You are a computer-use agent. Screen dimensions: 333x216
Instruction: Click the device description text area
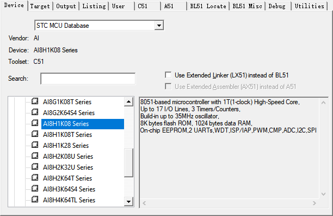230,148
